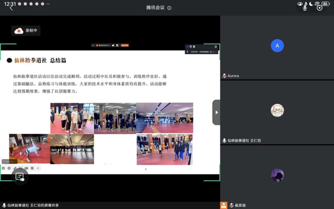This screenshot has width=334, height=209.
Task: Go back using the top-left chevron
Action: coord(11,8)
